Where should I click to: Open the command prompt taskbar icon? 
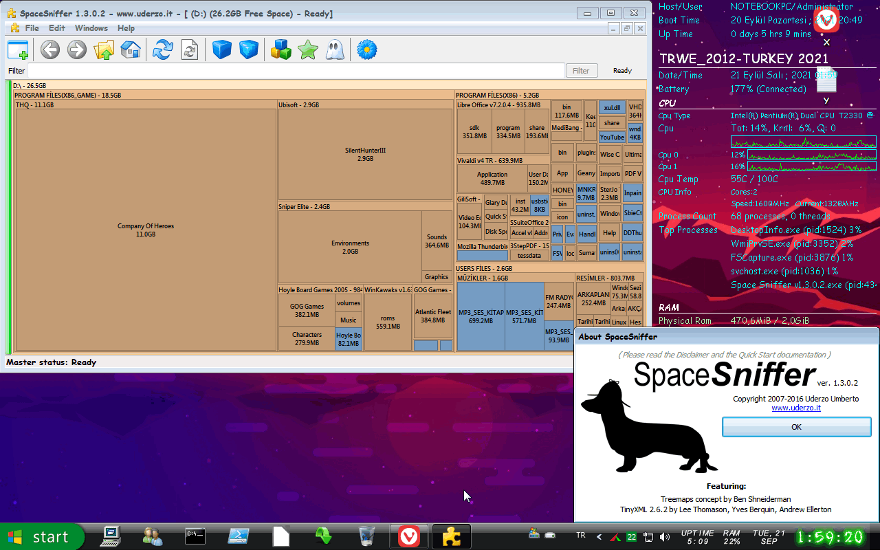[x=196, y=536]
